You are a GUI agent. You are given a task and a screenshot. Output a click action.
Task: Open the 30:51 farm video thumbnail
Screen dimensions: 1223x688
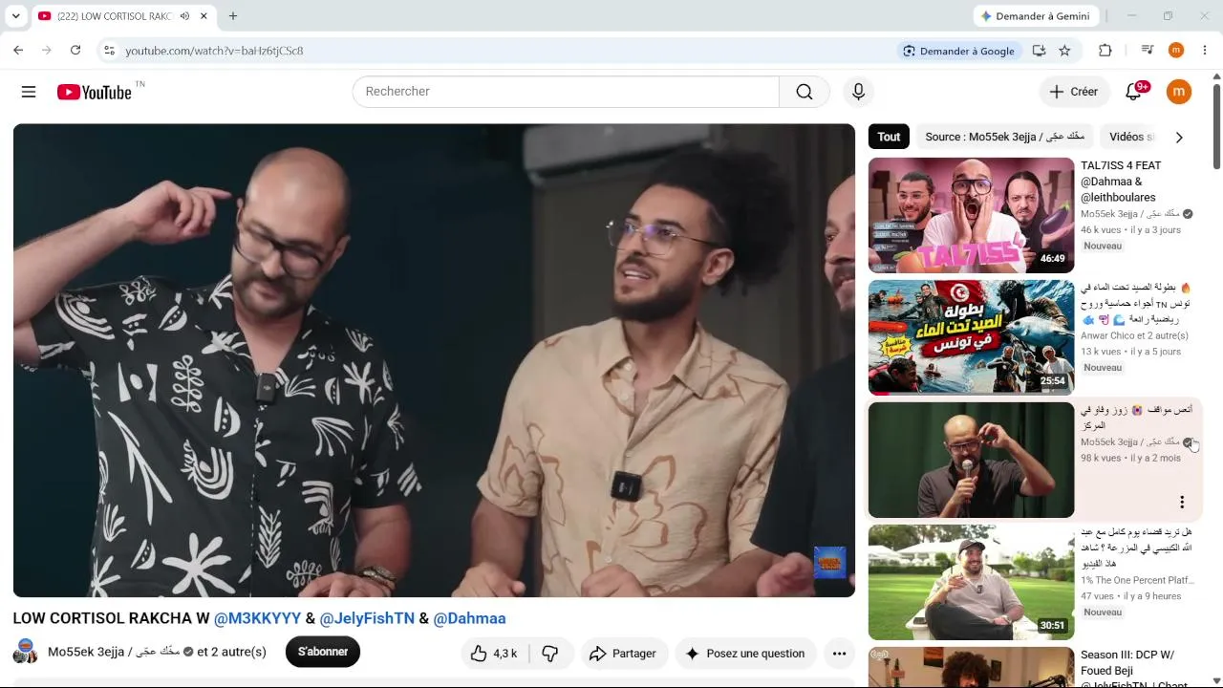click(971, 582)
